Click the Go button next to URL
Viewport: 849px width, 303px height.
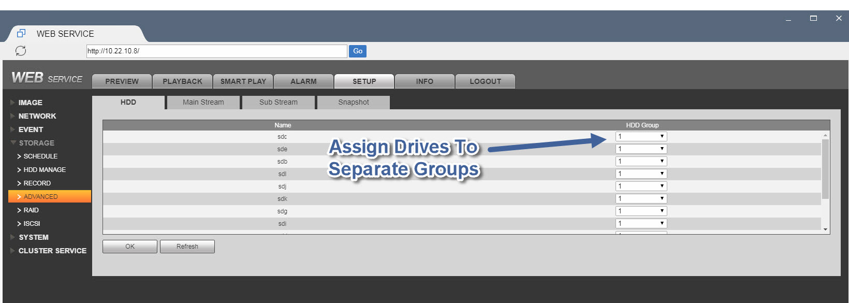point(358,51)
